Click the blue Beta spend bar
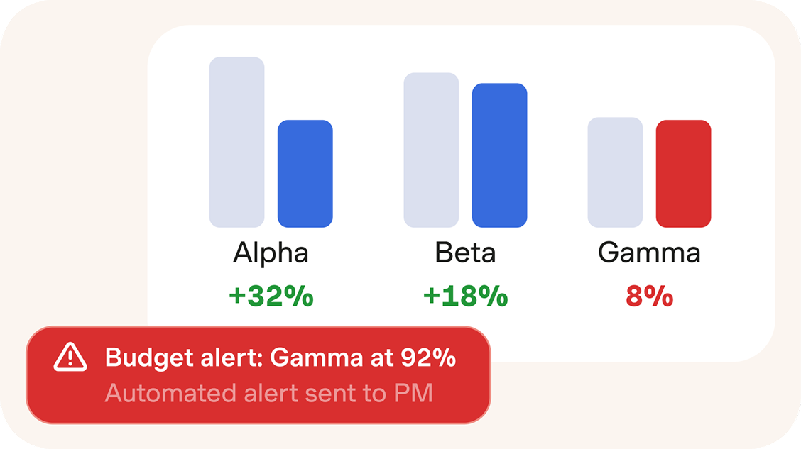 coord(499,155)
